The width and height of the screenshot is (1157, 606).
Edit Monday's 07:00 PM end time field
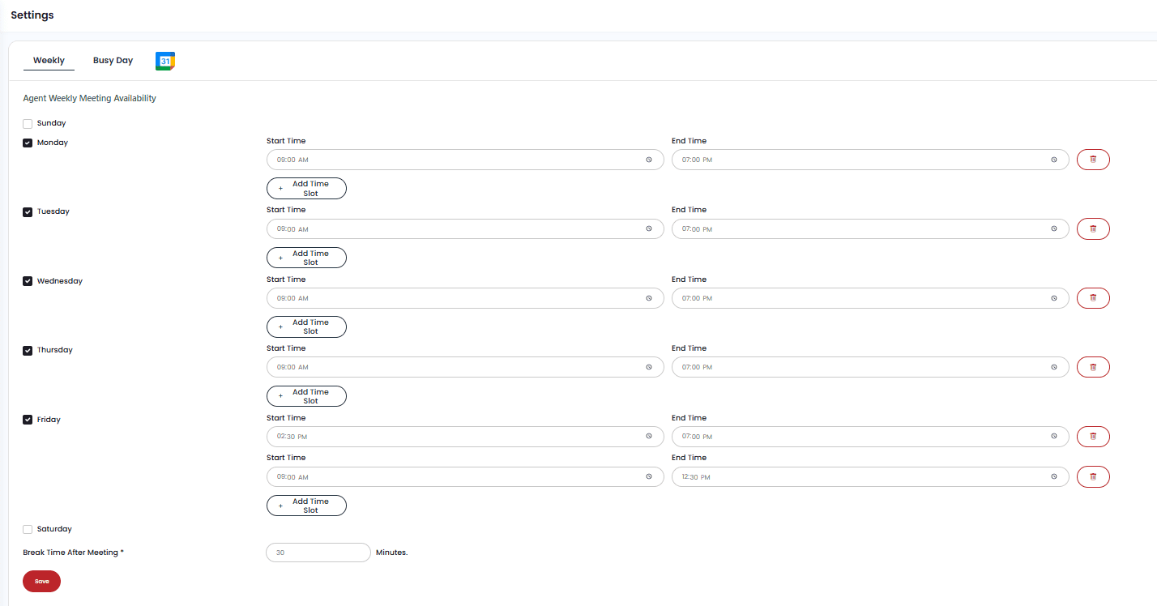[870, 160]
